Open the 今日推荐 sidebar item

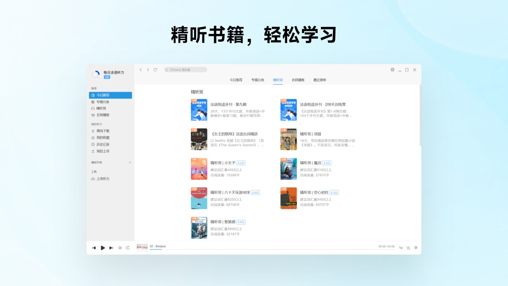[x=110, y=95]
